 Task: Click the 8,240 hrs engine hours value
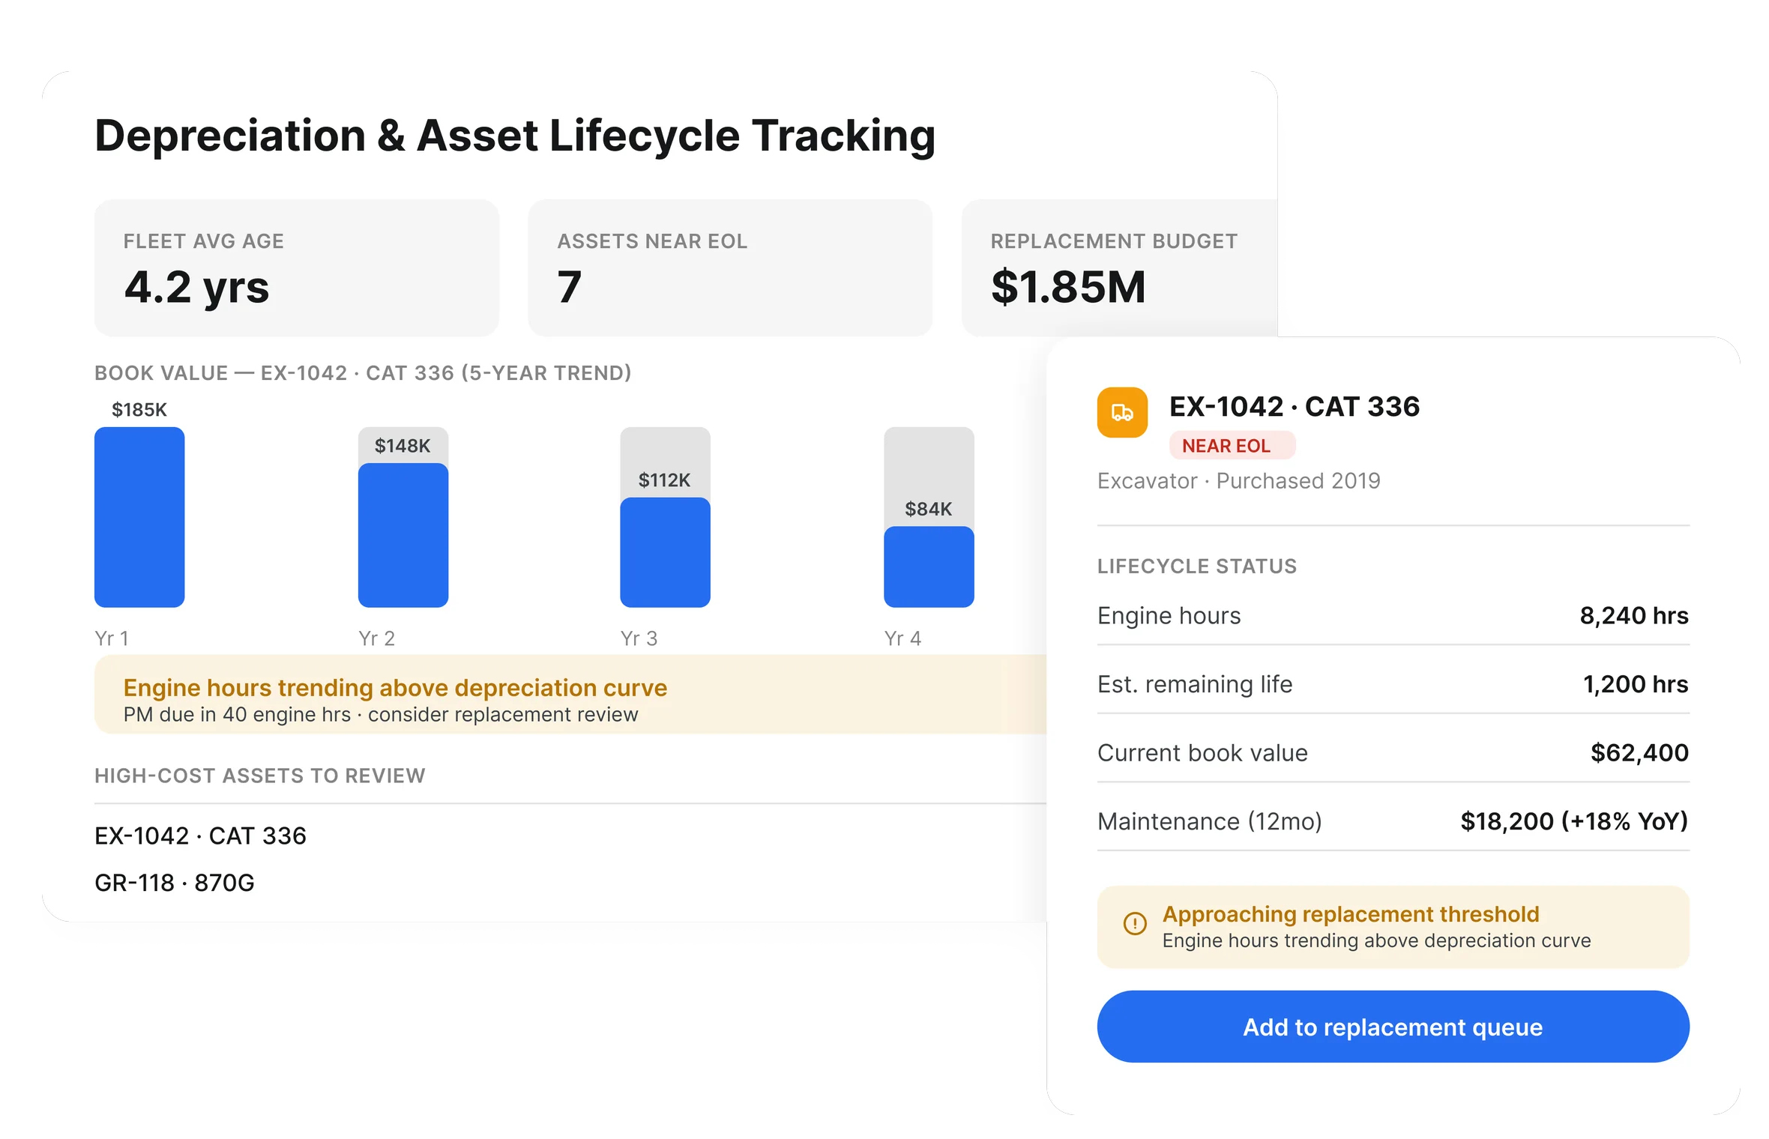tap(1634, 615)
